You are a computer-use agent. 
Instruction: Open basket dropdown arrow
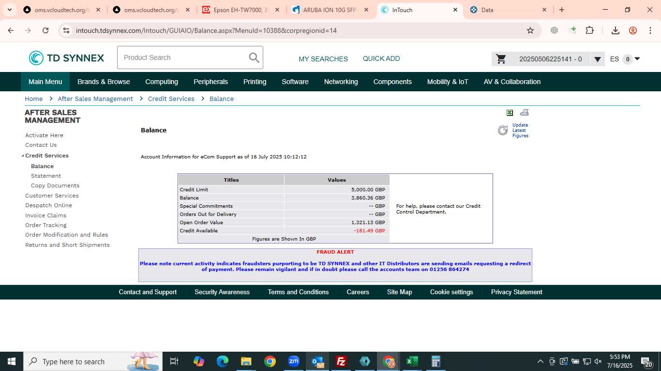tap(598, 59)
